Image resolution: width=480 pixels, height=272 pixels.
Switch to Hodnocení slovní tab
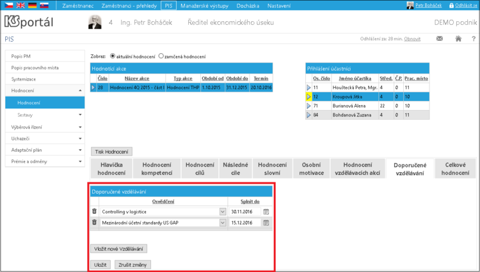pyautogui.click(x=272, y=168)
